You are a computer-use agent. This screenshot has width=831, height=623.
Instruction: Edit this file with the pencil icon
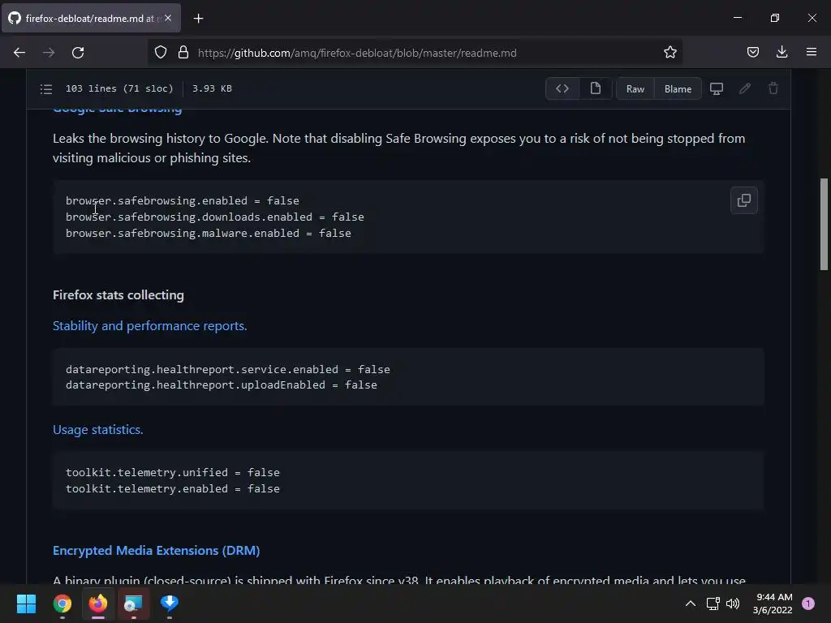pyautogui.click(x=745, y=88)
